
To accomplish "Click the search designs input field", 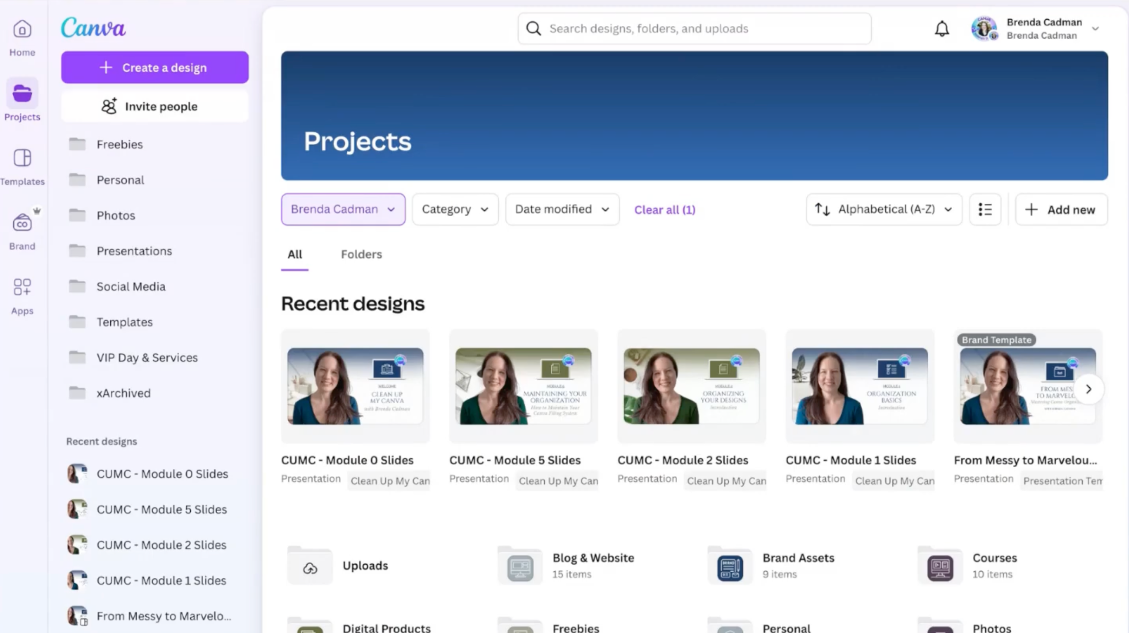I will click(695, 29).
